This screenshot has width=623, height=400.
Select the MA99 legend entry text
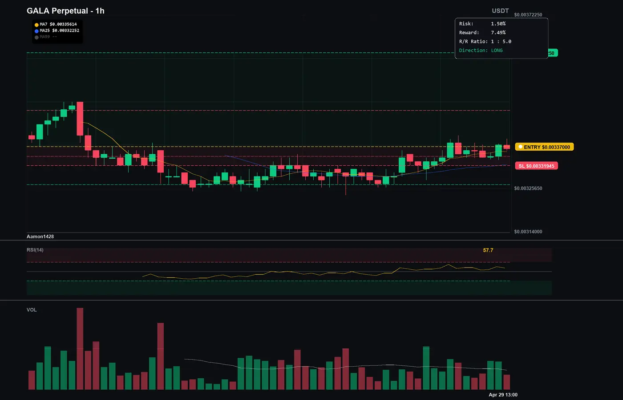pos(49,37)
